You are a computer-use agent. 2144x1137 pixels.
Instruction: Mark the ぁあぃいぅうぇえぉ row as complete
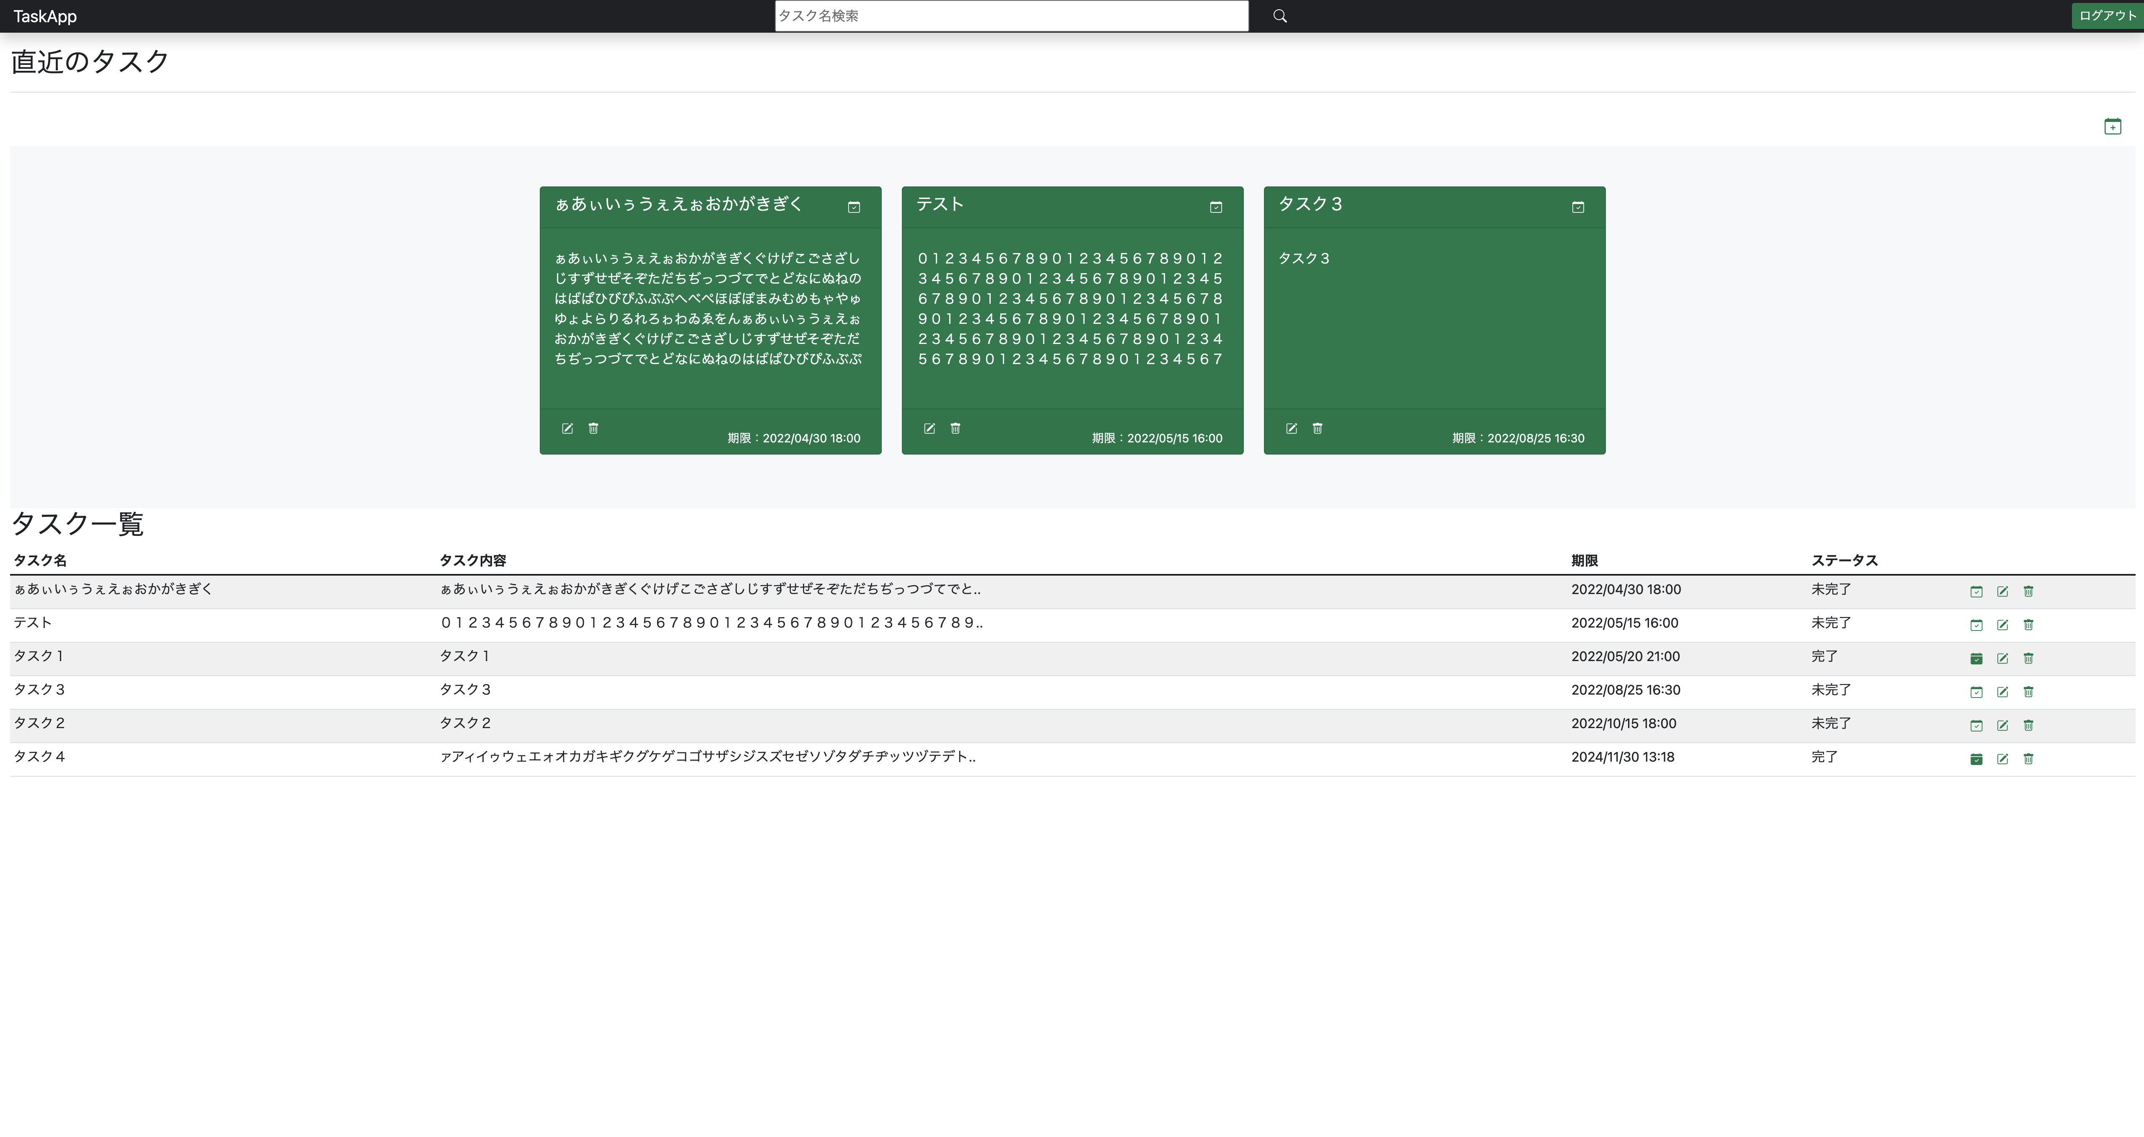pyautogui.click(x=1978, y=591)
